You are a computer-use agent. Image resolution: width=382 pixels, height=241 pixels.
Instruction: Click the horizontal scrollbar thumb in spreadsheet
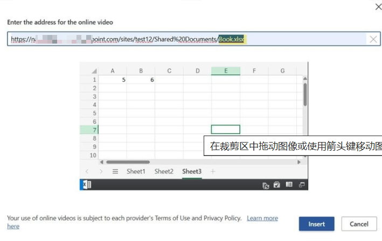pyautogui.click(x=128, y=162)
